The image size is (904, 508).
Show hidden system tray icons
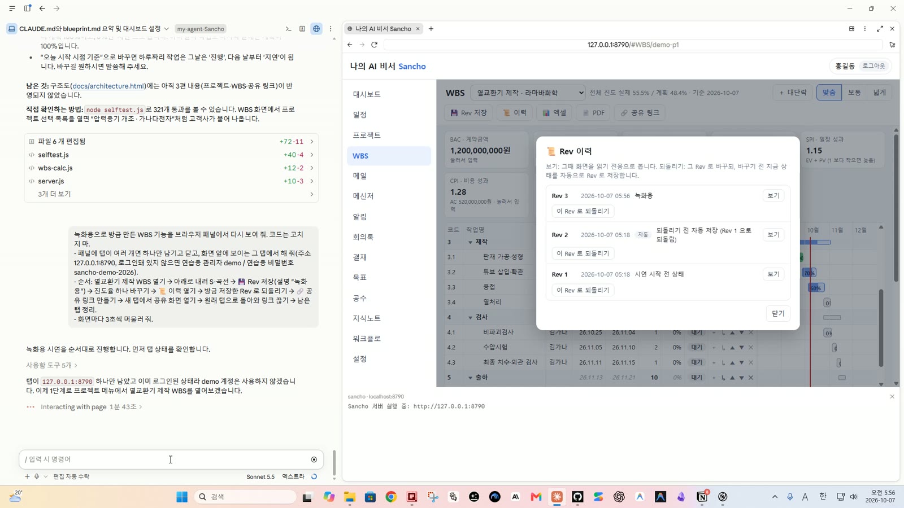tap(775, 497)
